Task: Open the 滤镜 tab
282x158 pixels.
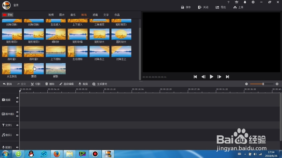Action: [x=95, y=15]
